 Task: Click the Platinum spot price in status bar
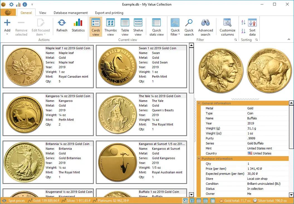[111, 201]
